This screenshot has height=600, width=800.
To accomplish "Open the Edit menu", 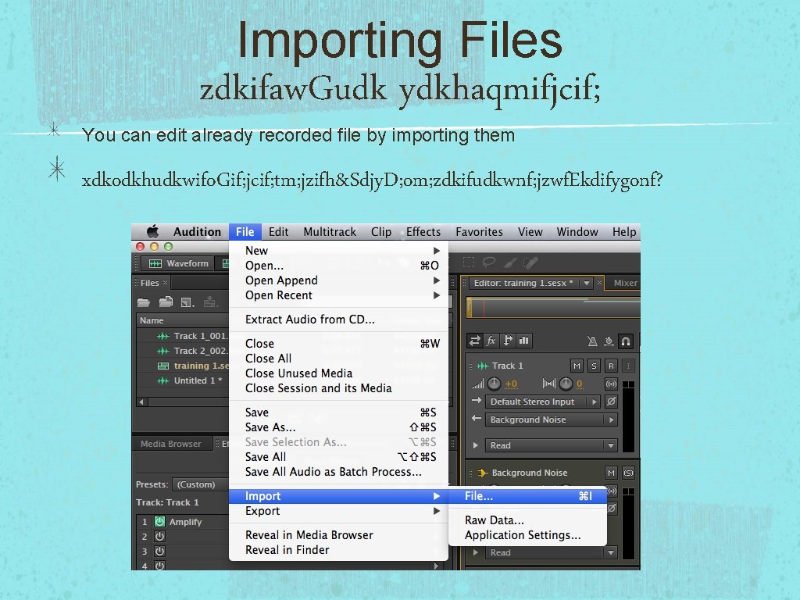I will 279,231.
